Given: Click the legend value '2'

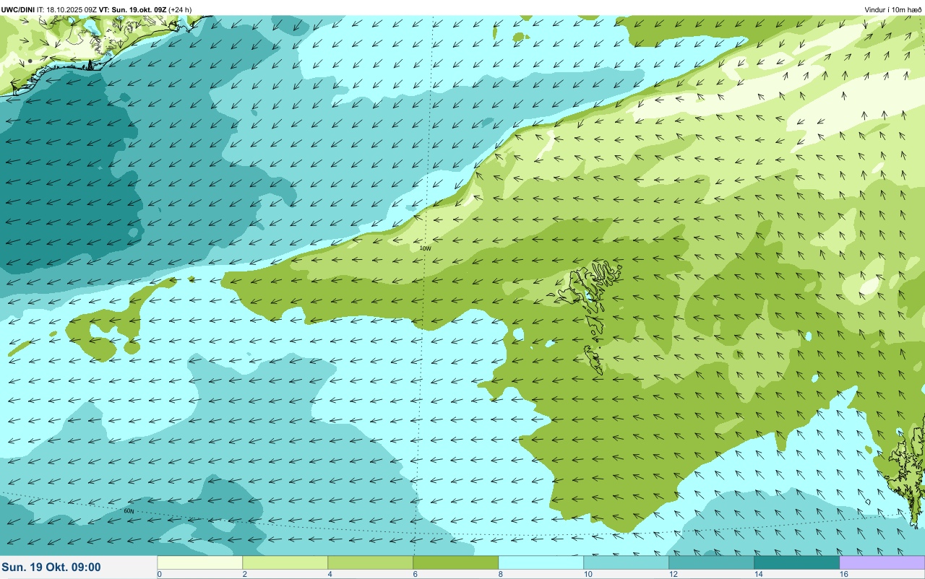Looking at the screenshot, I should (x=244, y=574).
